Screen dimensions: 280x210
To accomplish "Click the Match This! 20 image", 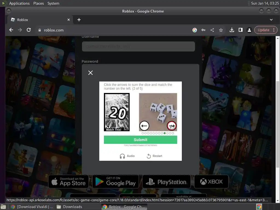I will click(x=117, y=112).
